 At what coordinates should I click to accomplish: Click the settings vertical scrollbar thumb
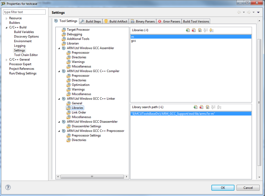[x=259, y=102]
